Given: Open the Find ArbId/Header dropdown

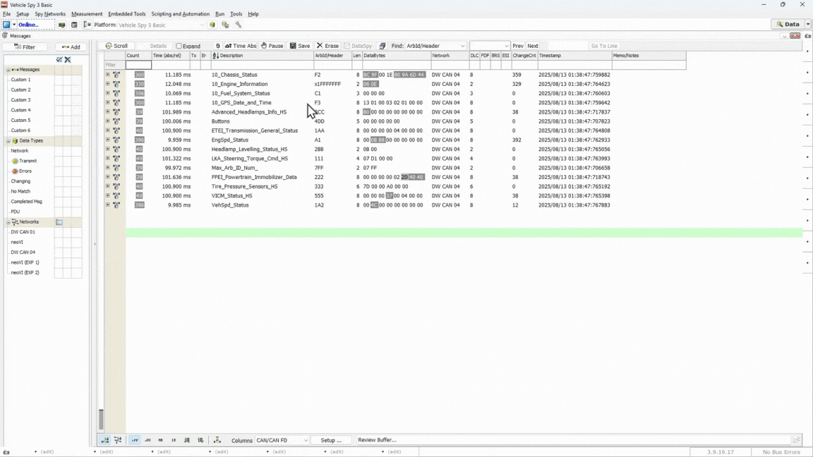Looking at the screenshot, I should coord(462,46).
